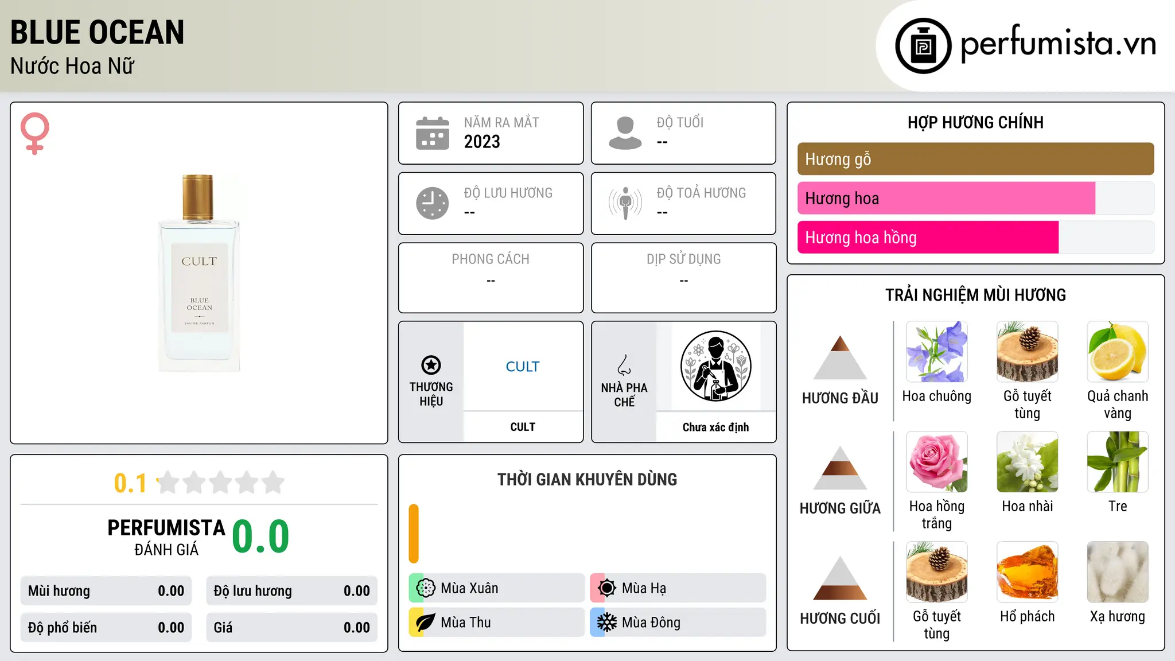Click the green '0.0' Perfumista score
Screen dimensions: 1175x661
(260, 536)
